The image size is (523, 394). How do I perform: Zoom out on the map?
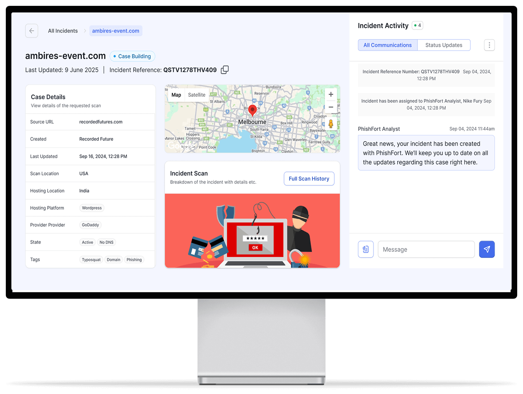coord(330,107)
